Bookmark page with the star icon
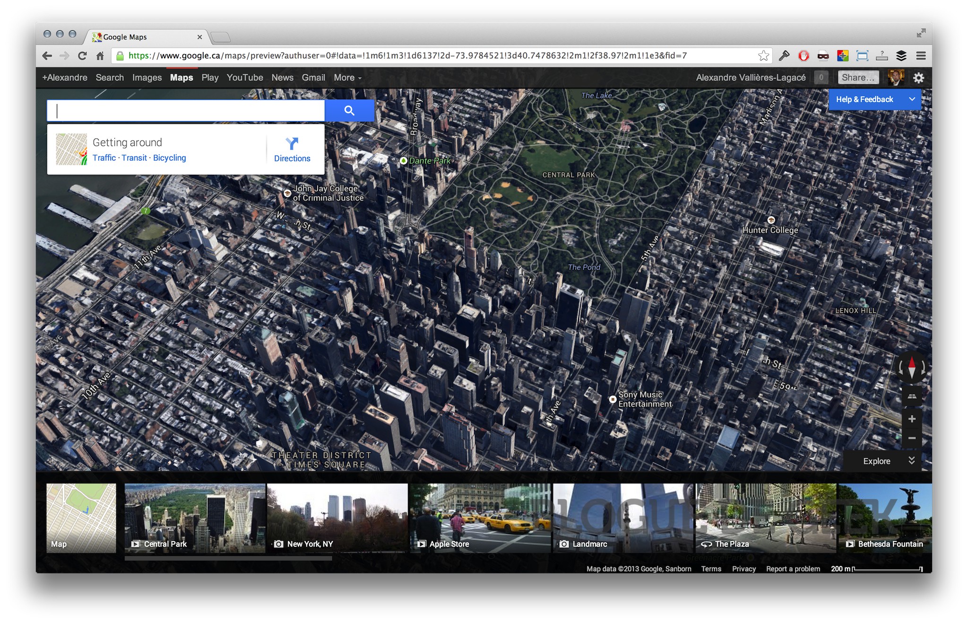Viewport: 968px width, 623px height. pyautogui.click(x=763, y=56)
